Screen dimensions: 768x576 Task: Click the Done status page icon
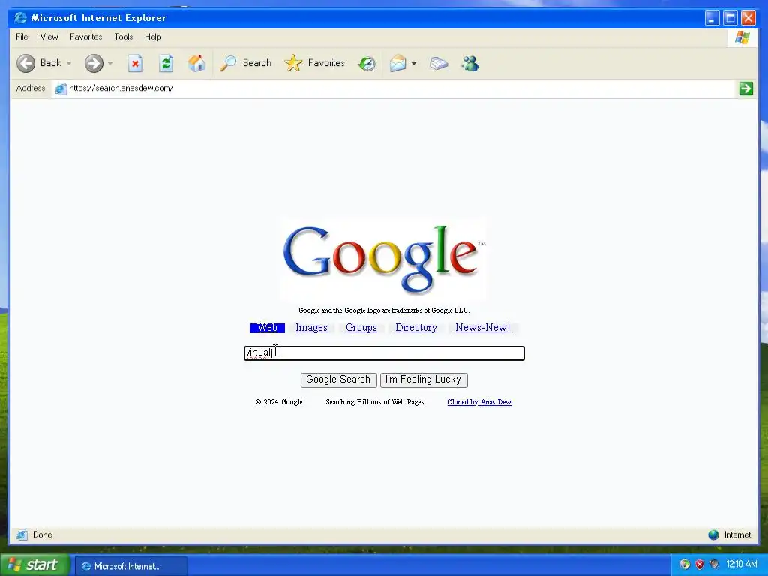pyautogui.click(x=22, y=535)
